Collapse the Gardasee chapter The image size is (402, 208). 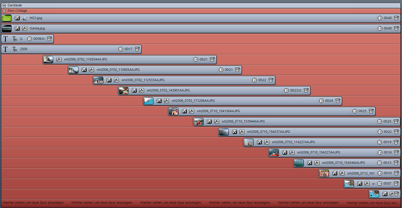pos(4,5)
